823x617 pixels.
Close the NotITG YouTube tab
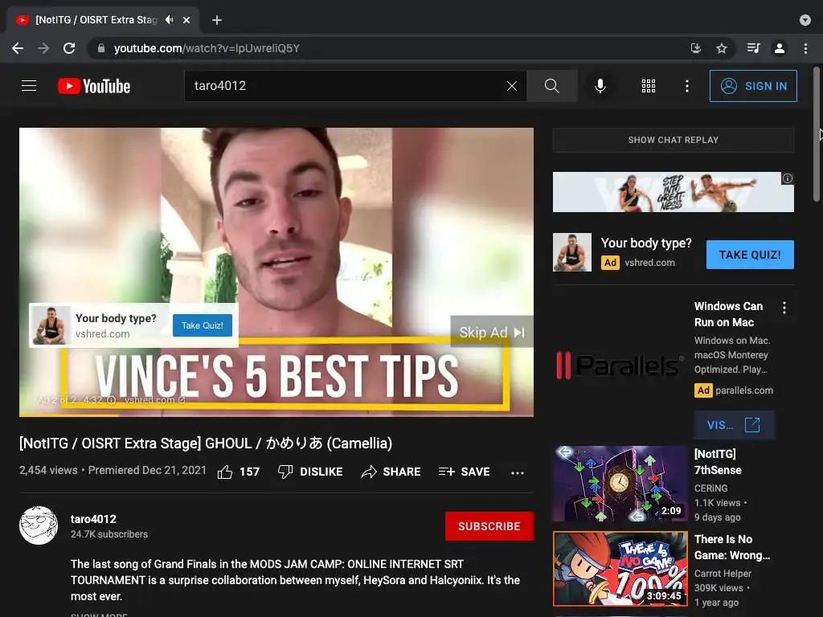tap(186, 20)
